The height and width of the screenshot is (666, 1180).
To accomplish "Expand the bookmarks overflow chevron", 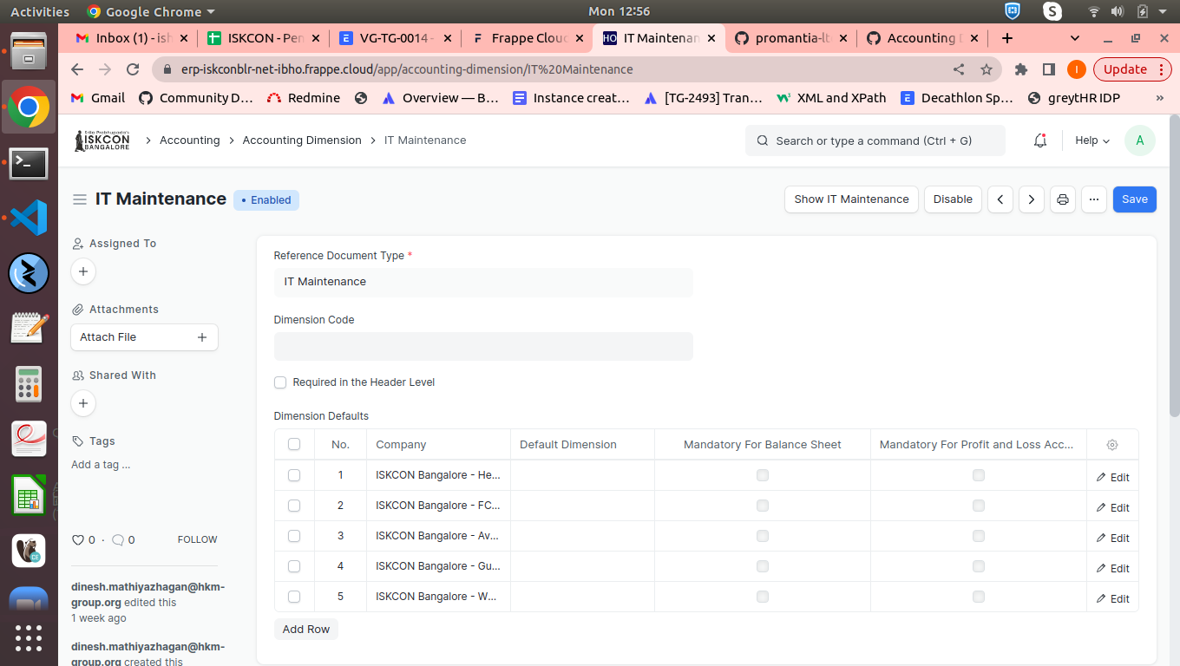I will [x=1159, y=98].
